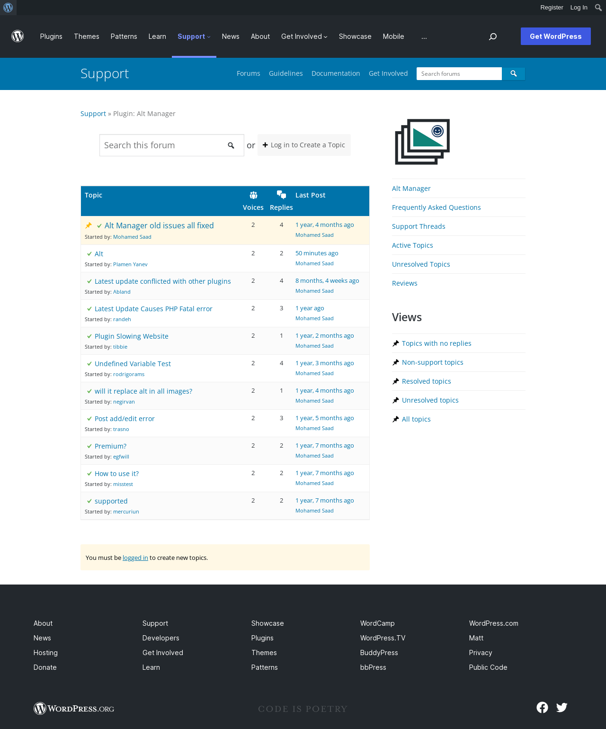Open Topics with no replies view
This screenshot has width=606, height=729.
(x=437, y=343)
